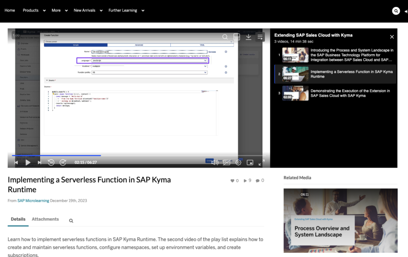Seek using the blue video progress bar
Image resolution: width=408 pixels, height=257 pixels.
tap(56, 155)
